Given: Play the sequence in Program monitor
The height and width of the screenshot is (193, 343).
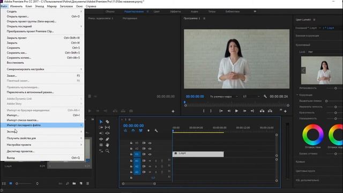Looking at the screenshot, I should click(x=236, y=111).
